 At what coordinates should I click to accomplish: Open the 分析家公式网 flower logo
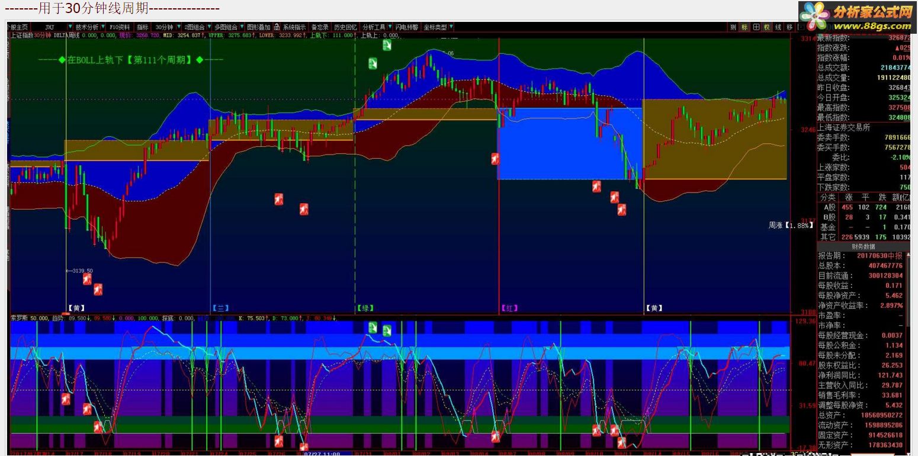pos(814,16)
